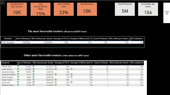The width and height of the screenshot is (170, 95).
Task: Click red CR flag in Steffanie Riehm row
Action: point(56,85)
